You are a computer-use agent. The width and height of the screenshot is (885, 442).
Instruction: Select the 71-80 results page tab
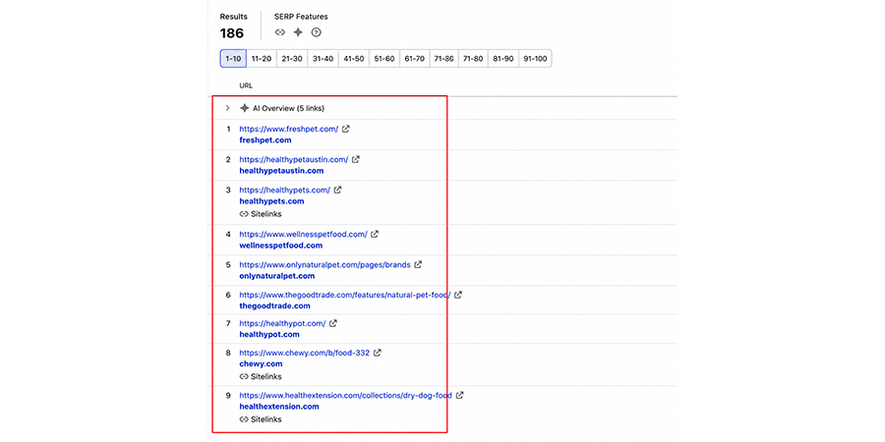tap(473, 59)
